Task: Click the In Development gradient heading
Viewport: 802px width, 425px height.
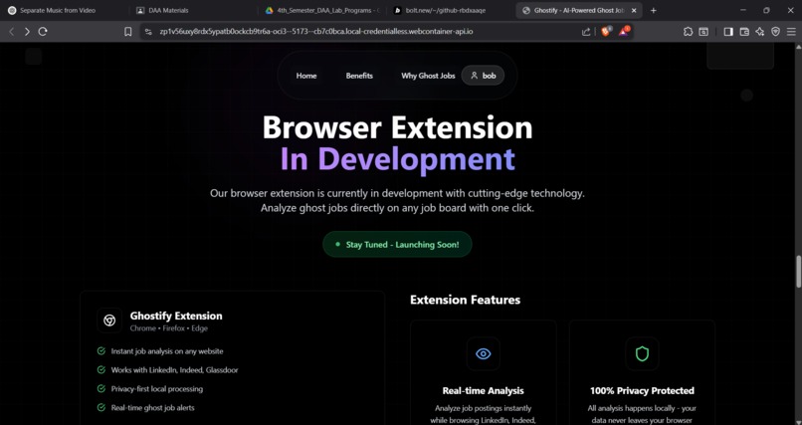Action: tap(397, 158)
